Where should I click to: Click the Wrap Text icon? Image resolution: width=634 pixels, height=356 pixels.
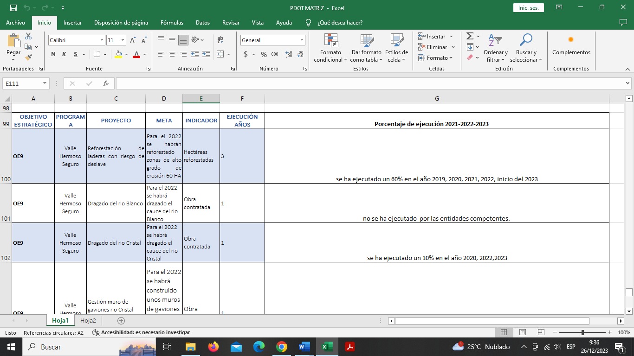coord(220,40)
